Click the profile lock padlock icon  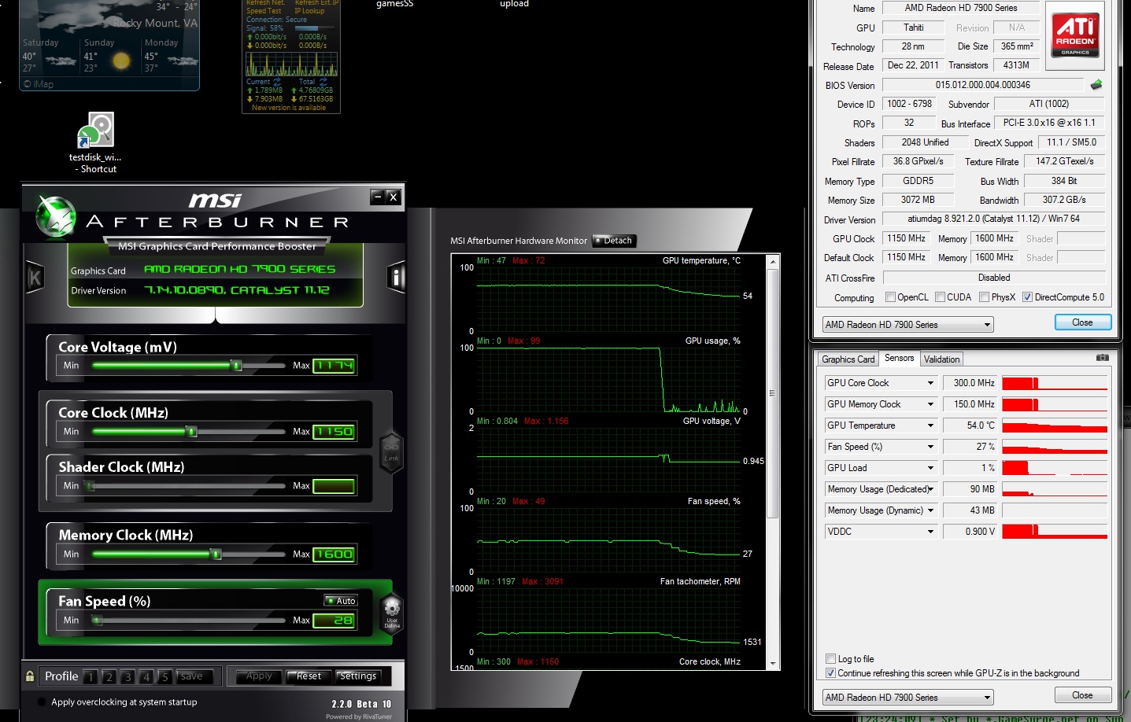[x=30, y=676]
